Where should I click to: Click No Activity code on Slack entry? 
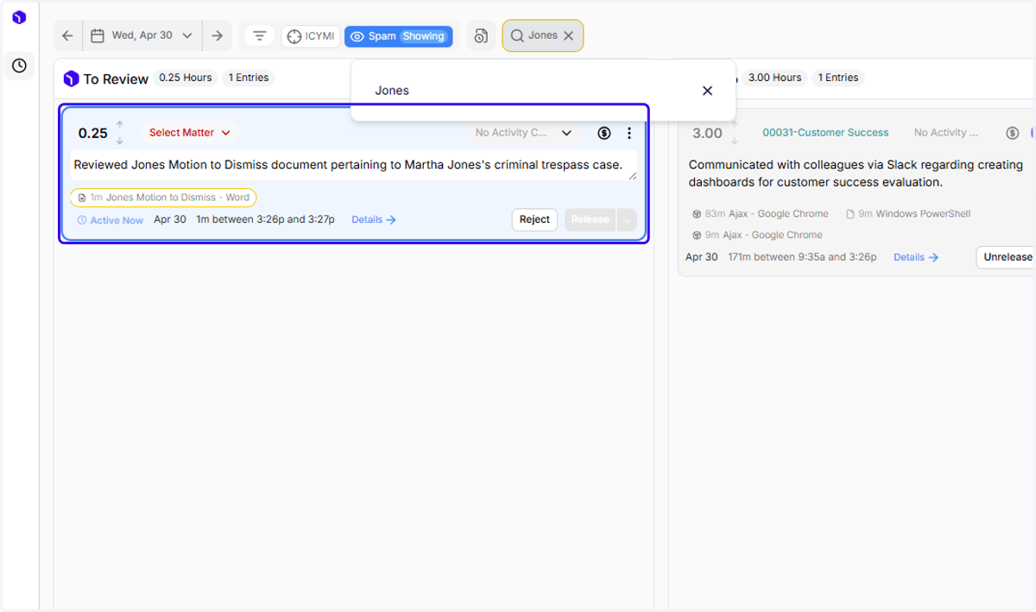pos(946,133)
